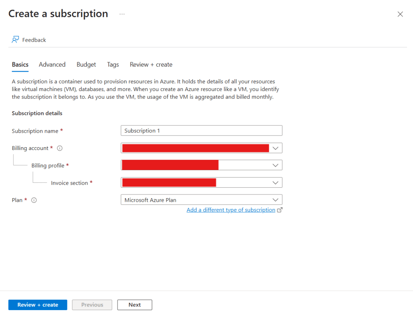This screenshot has width=413, height=315.
Task: Switch to the Budget tab
Action: pyautogui.click(x=86, y=65)
